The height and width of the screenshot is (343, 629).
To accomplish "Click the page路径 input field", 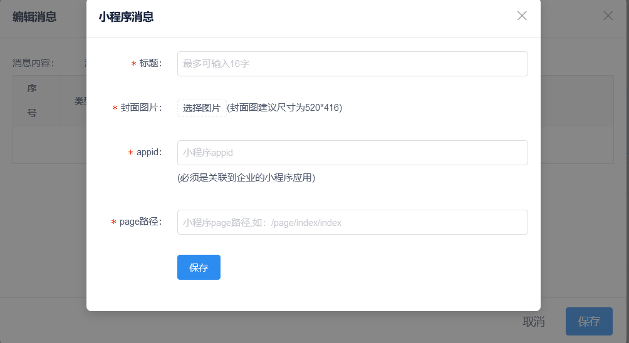I will click(x=353, y=222).
